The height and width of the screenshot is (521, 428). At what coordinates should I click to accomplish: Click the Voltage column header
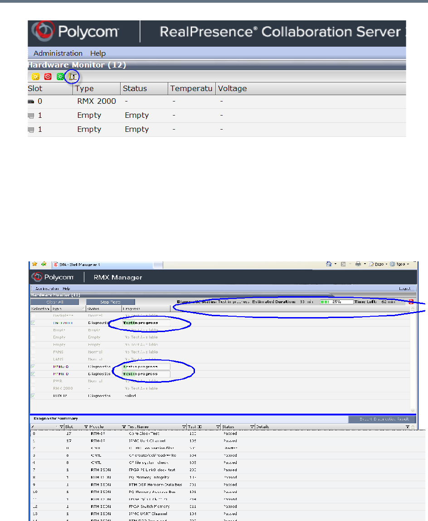pos(233,88)
